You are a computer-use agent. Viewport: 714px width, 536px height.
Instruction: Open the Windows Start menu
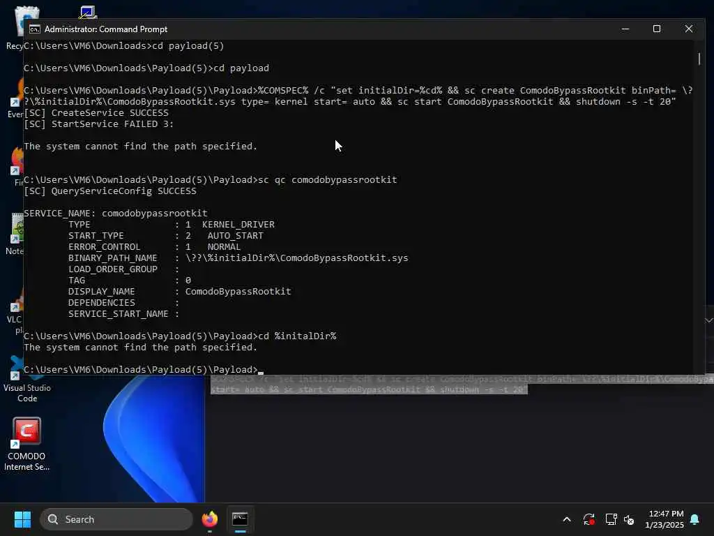coord(22,519)
